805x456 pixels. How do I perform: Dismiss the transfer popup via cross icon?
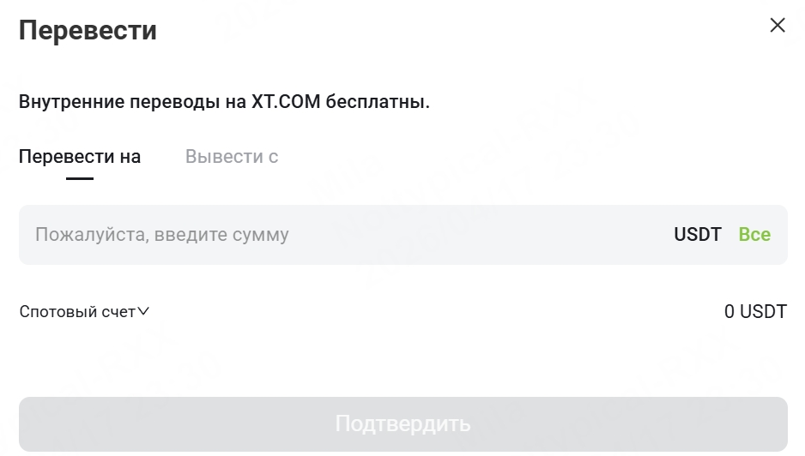778,25
